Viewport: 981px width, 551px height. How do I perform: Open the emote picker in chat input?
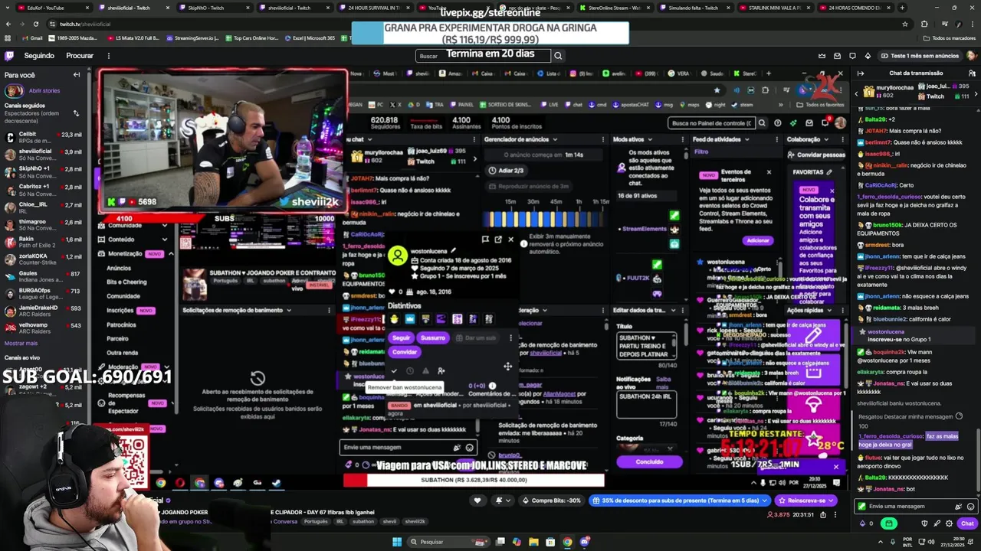tap(970, 507)
